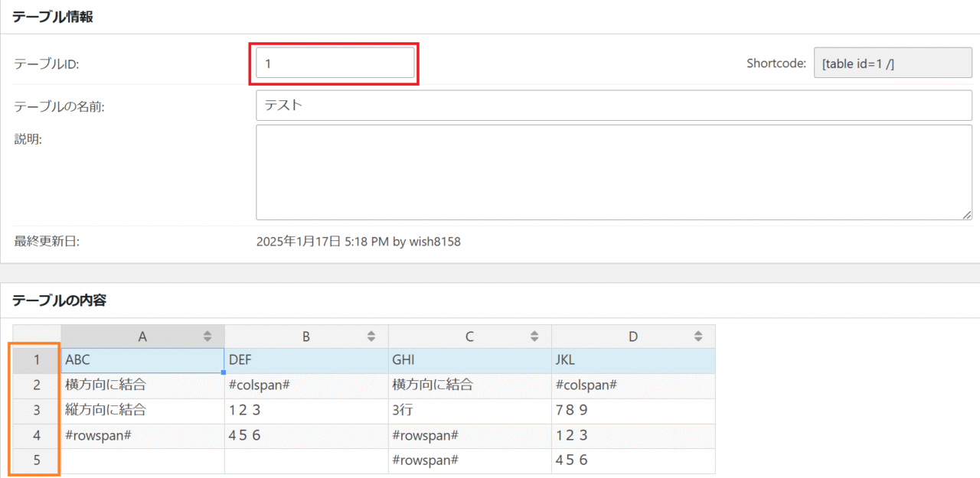This screenshot has width=980, height=478.
Task: Select the cell containing ABC
Action: [x=142, y=360]
